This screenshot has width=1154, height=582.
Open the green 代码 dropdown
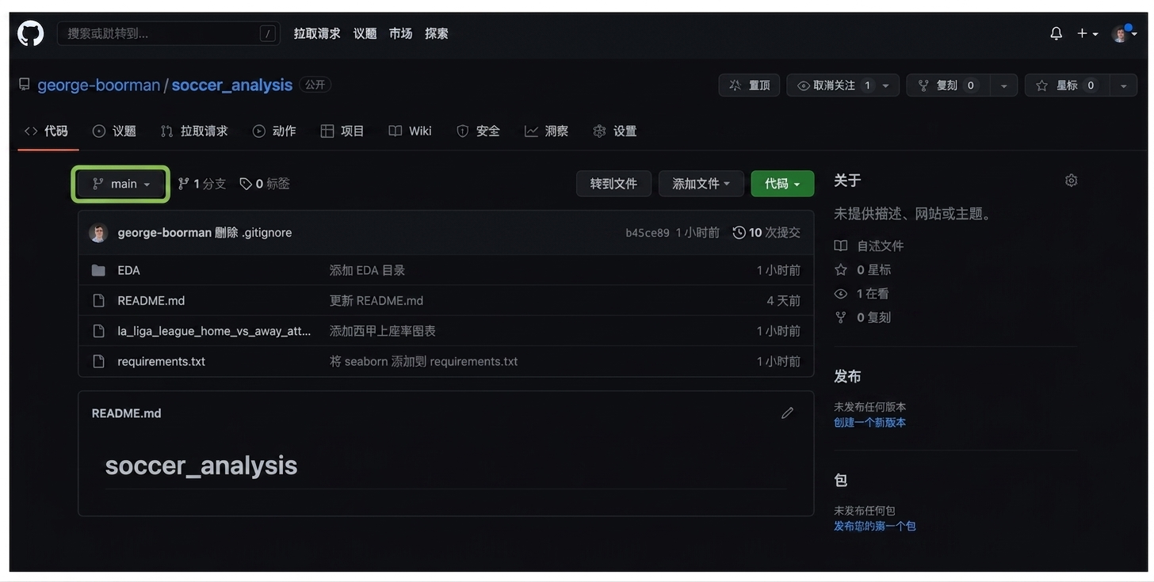782,184
